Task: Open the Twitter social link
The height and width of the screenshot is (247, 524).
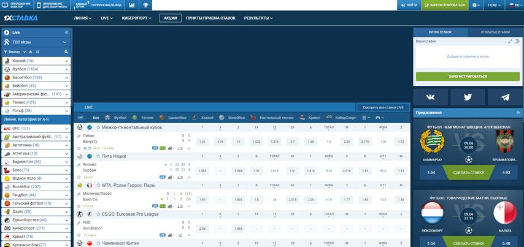Action: click(468, 97)
